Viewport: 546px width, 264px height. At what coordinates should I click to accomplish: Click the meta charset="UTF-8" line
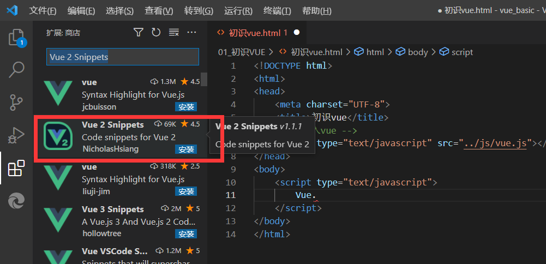[x=332, y=104]
